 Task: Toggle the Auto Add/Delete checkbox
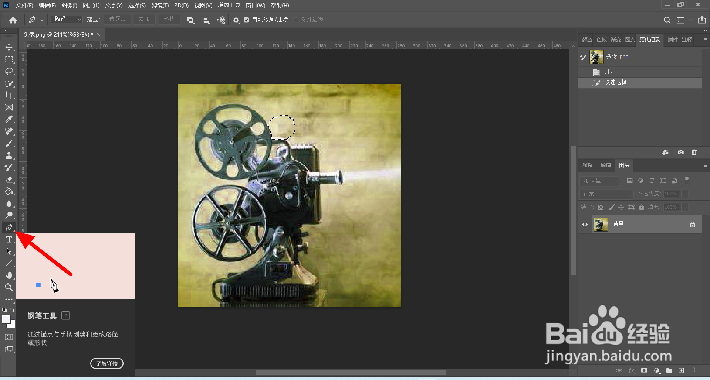246,20
